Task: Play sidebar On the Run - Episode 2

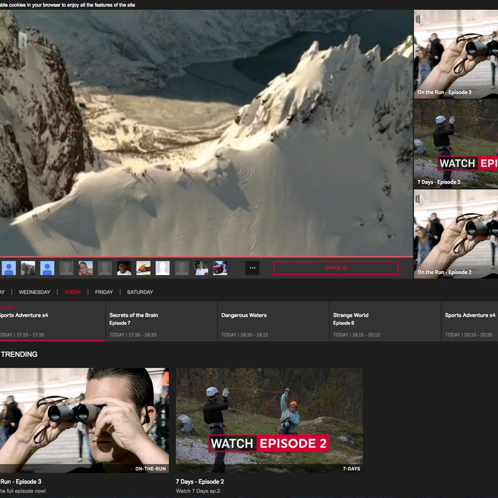Action: tap(456, 234)
